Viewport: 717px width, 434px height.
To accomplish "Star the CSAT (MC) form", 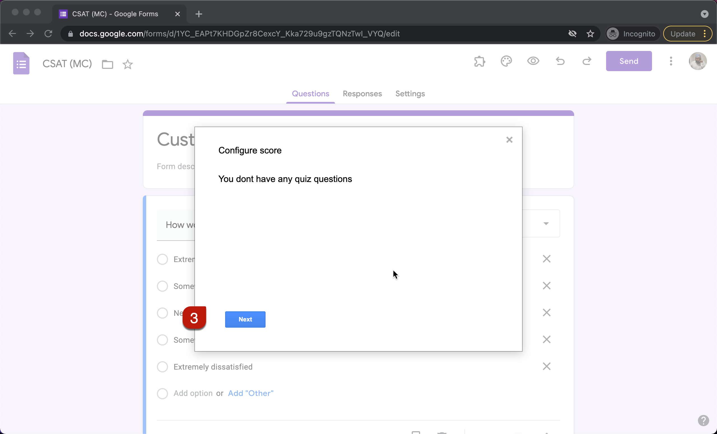I will coord(127,64).
